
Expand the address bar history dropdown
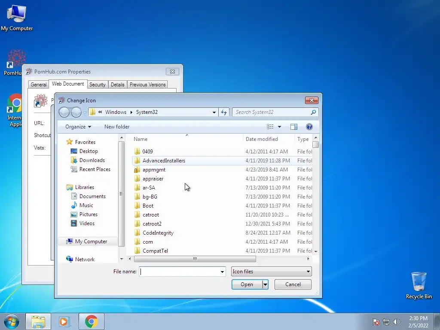[x=214, y=112]
